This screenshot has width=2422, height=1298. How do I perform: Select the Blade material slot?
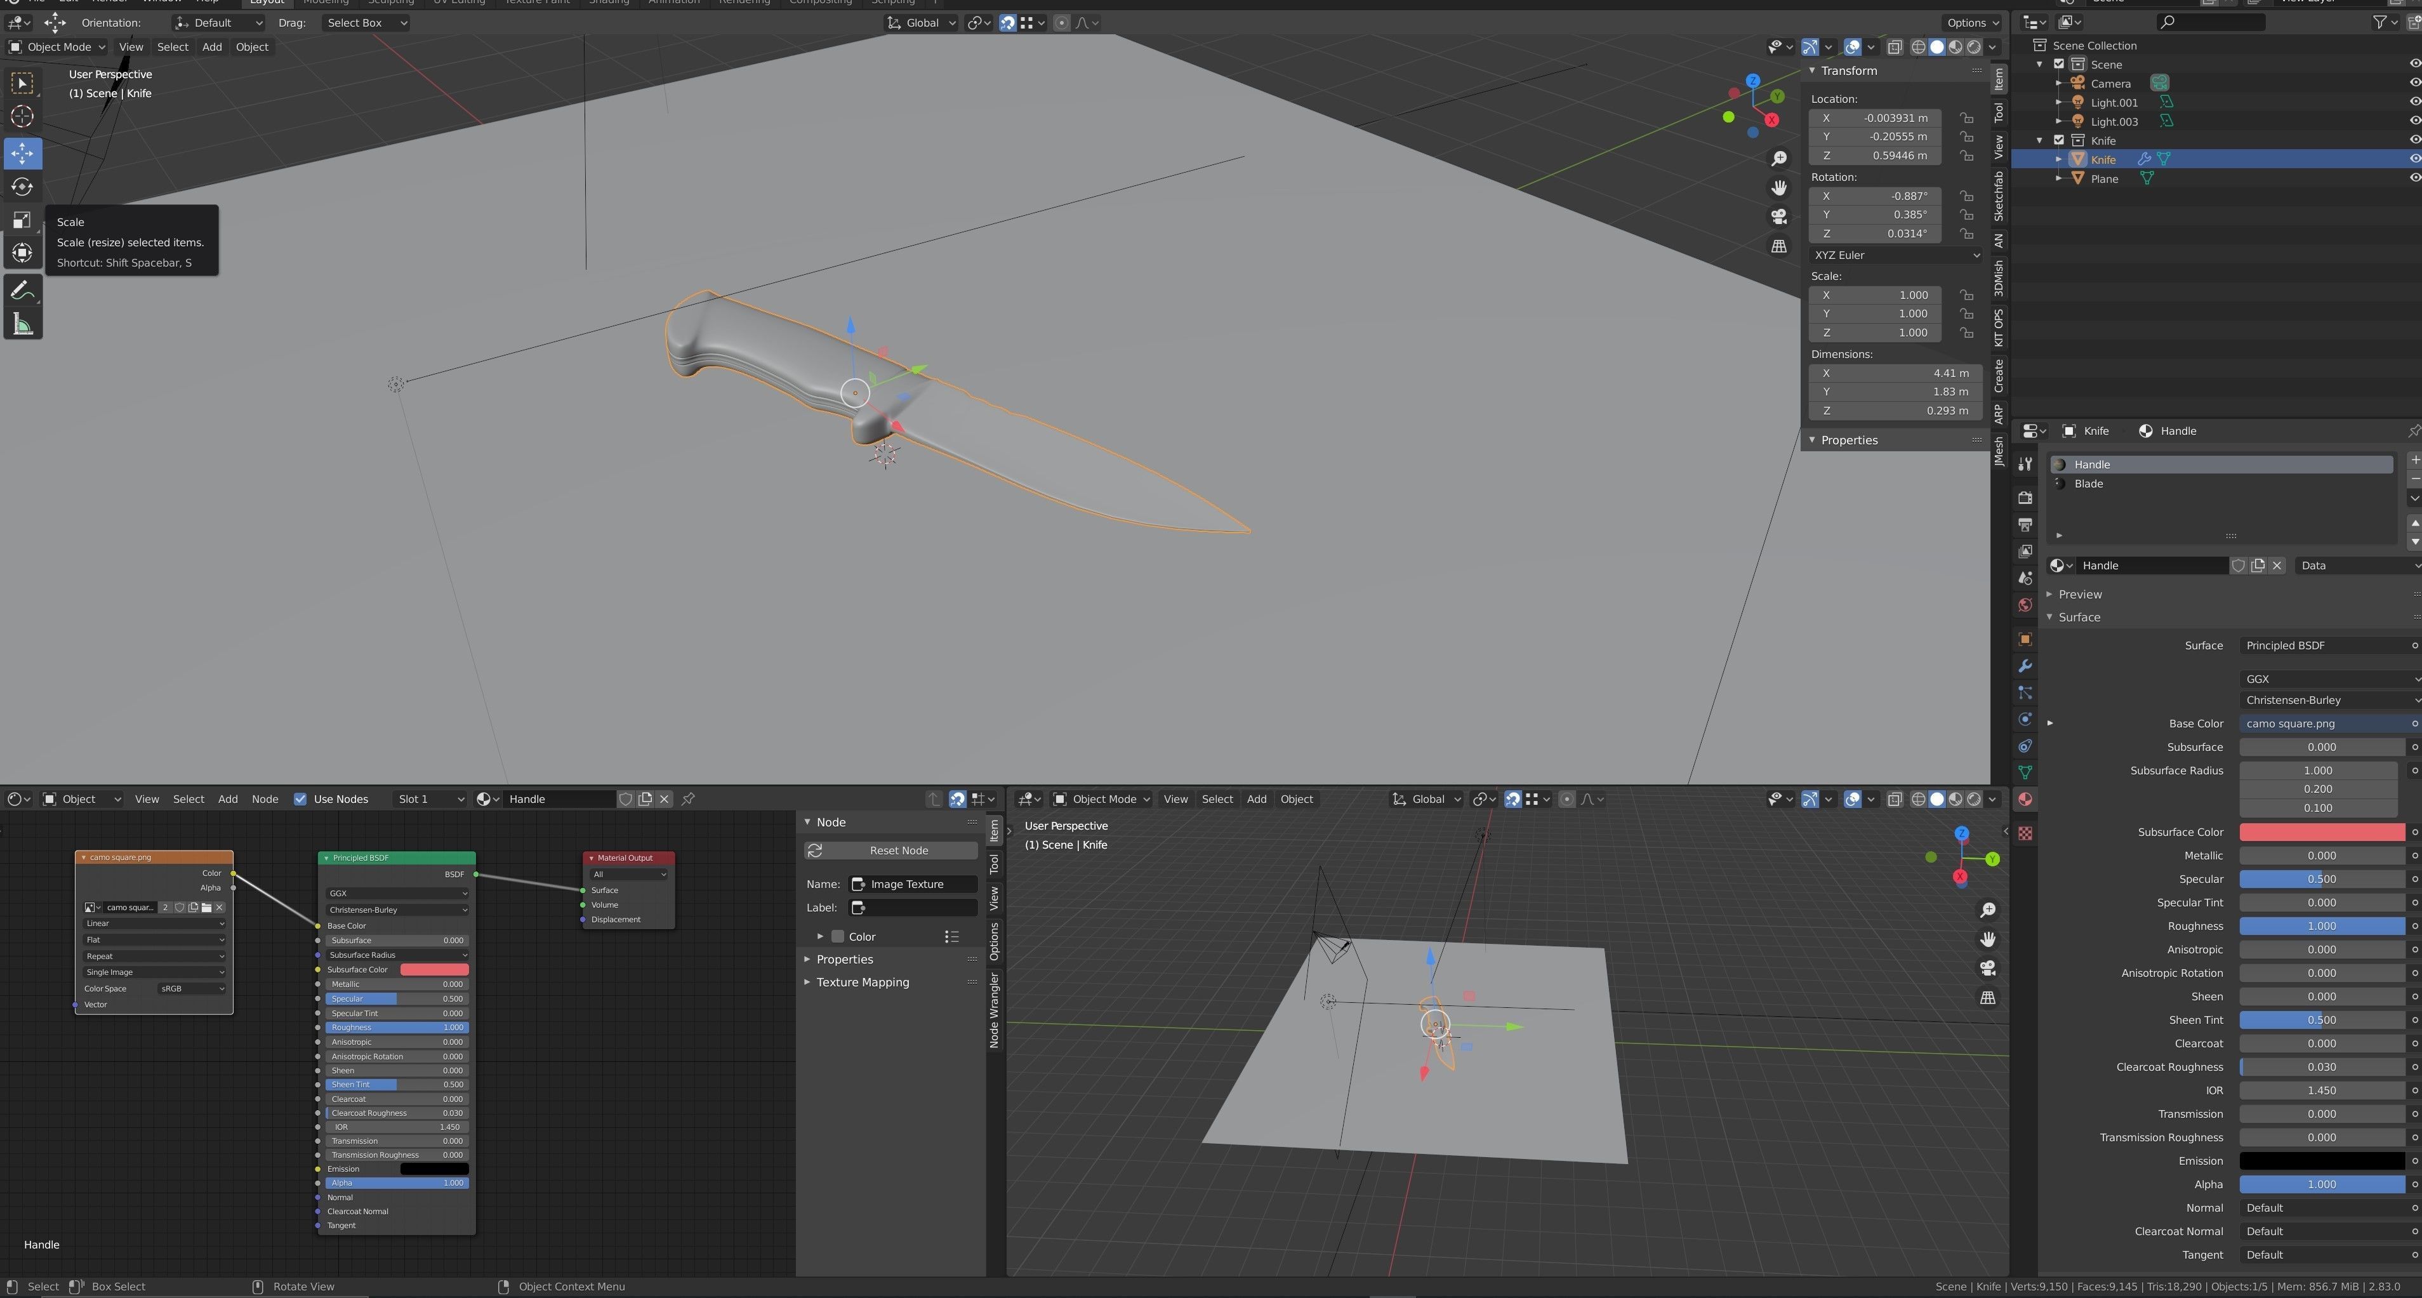pos(2088,484)
